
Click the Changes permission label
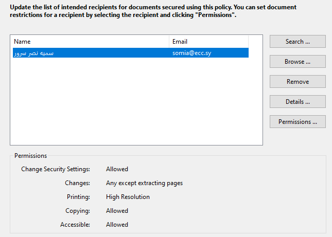click(77, 183)
